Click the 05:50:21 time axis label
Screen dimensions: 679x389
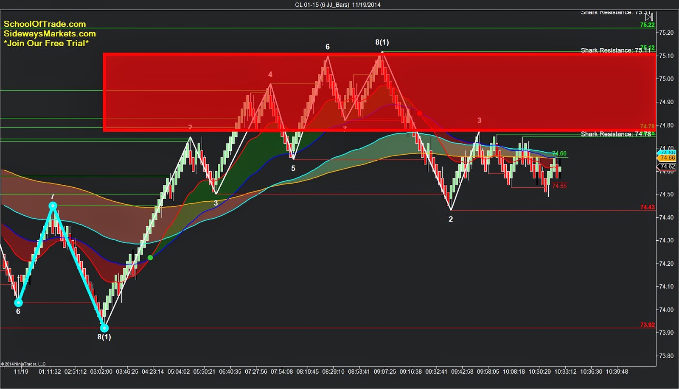204,372
